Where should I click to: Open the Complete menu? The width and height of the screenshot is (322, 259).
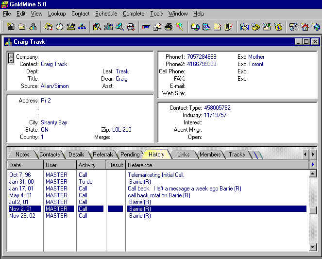pos(134,14)
